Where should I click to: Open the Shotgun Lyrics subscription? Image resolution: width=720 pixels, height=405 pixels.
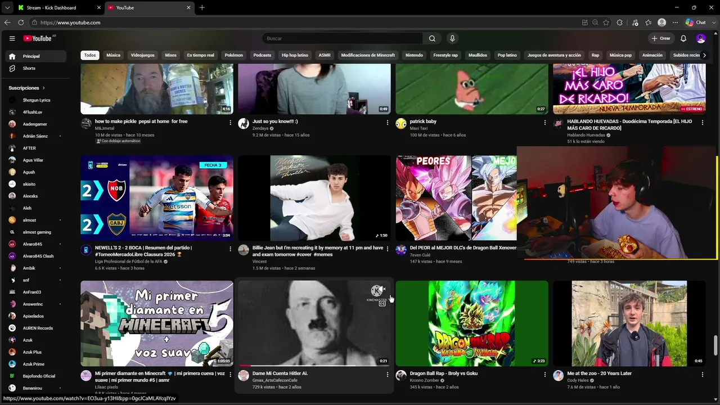[x=37, y=100]
